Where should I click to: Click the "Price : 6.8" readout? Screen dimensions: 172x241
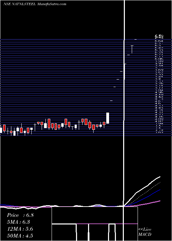[x=20, y=215]
